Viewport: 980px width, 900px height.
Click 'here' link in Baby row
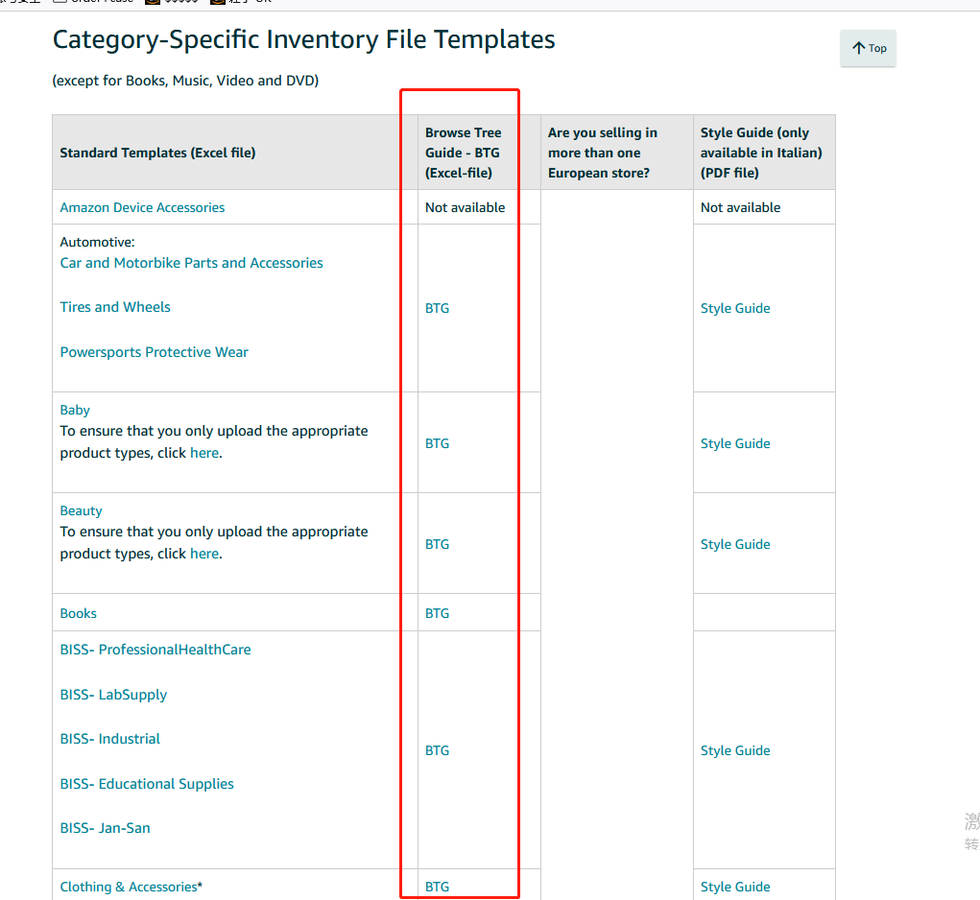(x=204, y=453)
